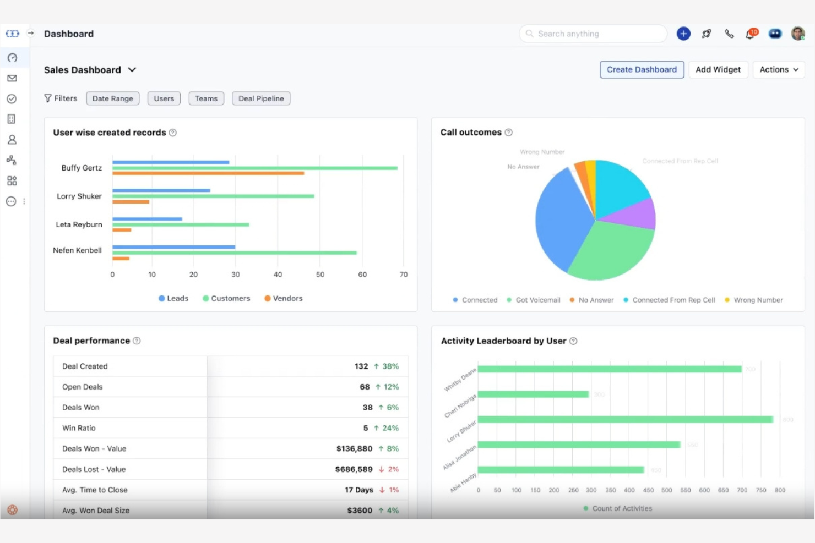
Task: Click the purple pie slice
Action: click(x=636, y=216)
